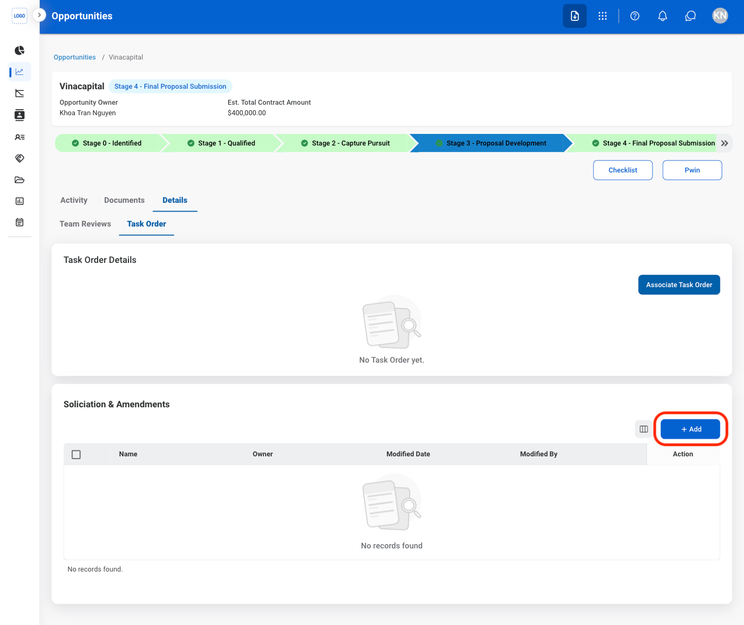Image resolution: width=744 pixels, height=625 pixels.
Task: Open the handshake partners sidebar icon
Action: (20, 158)
